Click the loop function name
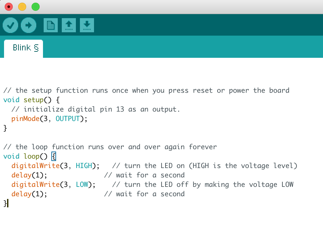The image size is (323, 246). pos(32,156)
